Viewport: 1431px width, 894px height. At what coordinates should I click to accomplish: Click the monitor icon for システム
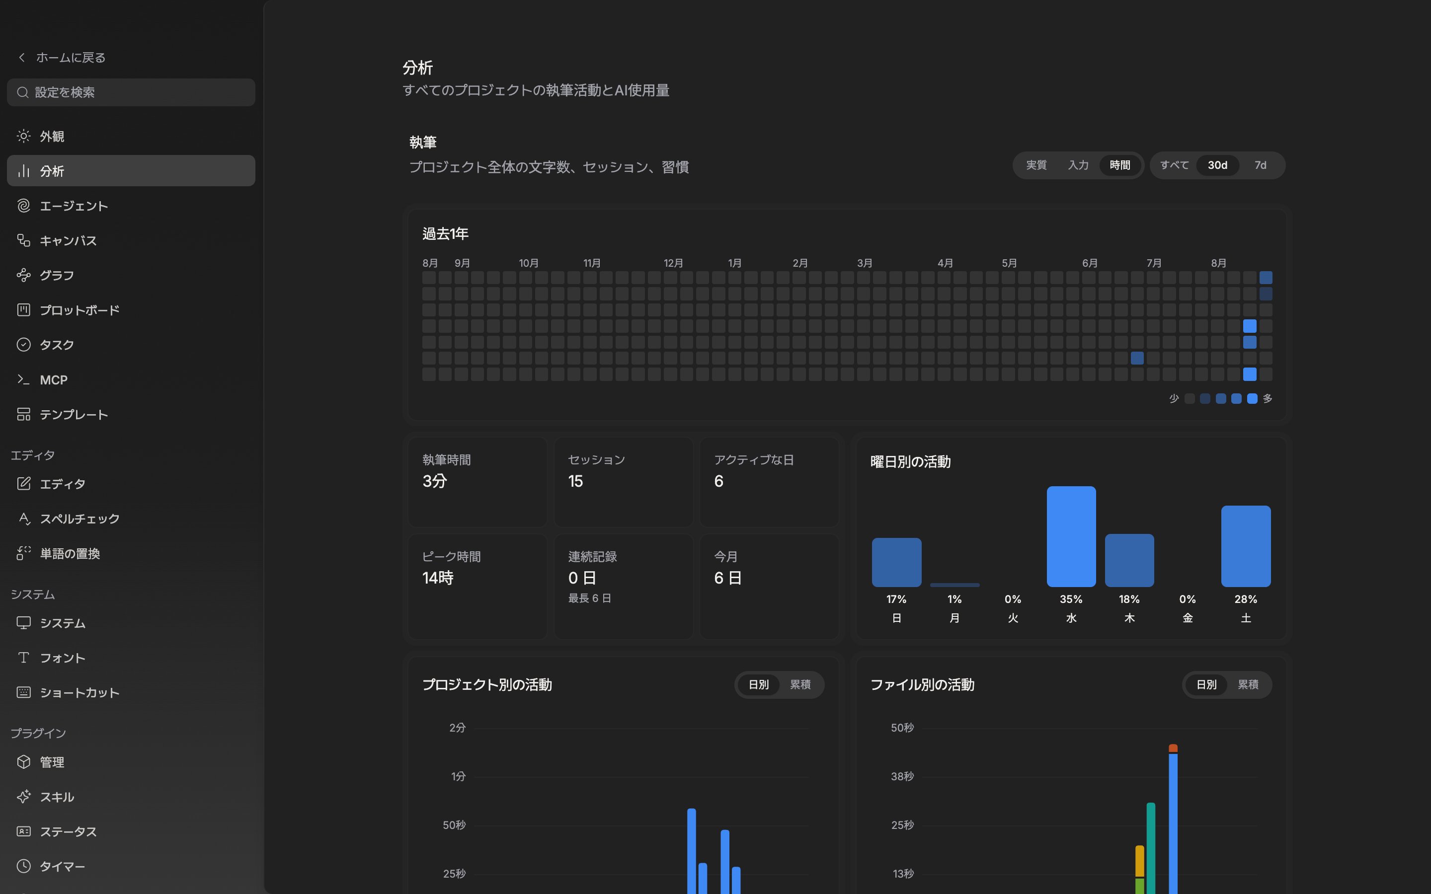[24, 623]
